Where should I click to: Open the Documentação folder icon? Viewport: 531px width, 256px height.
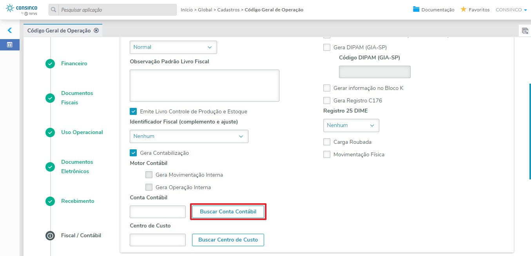[x=416, y=9]
